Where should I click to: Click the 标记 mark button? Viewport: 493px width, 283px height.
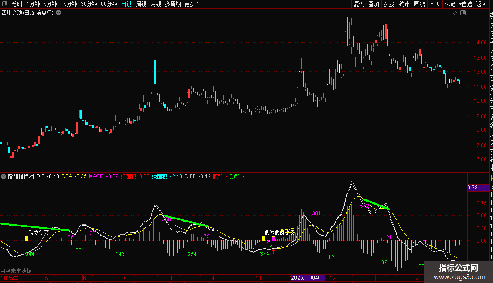[450, 4]
